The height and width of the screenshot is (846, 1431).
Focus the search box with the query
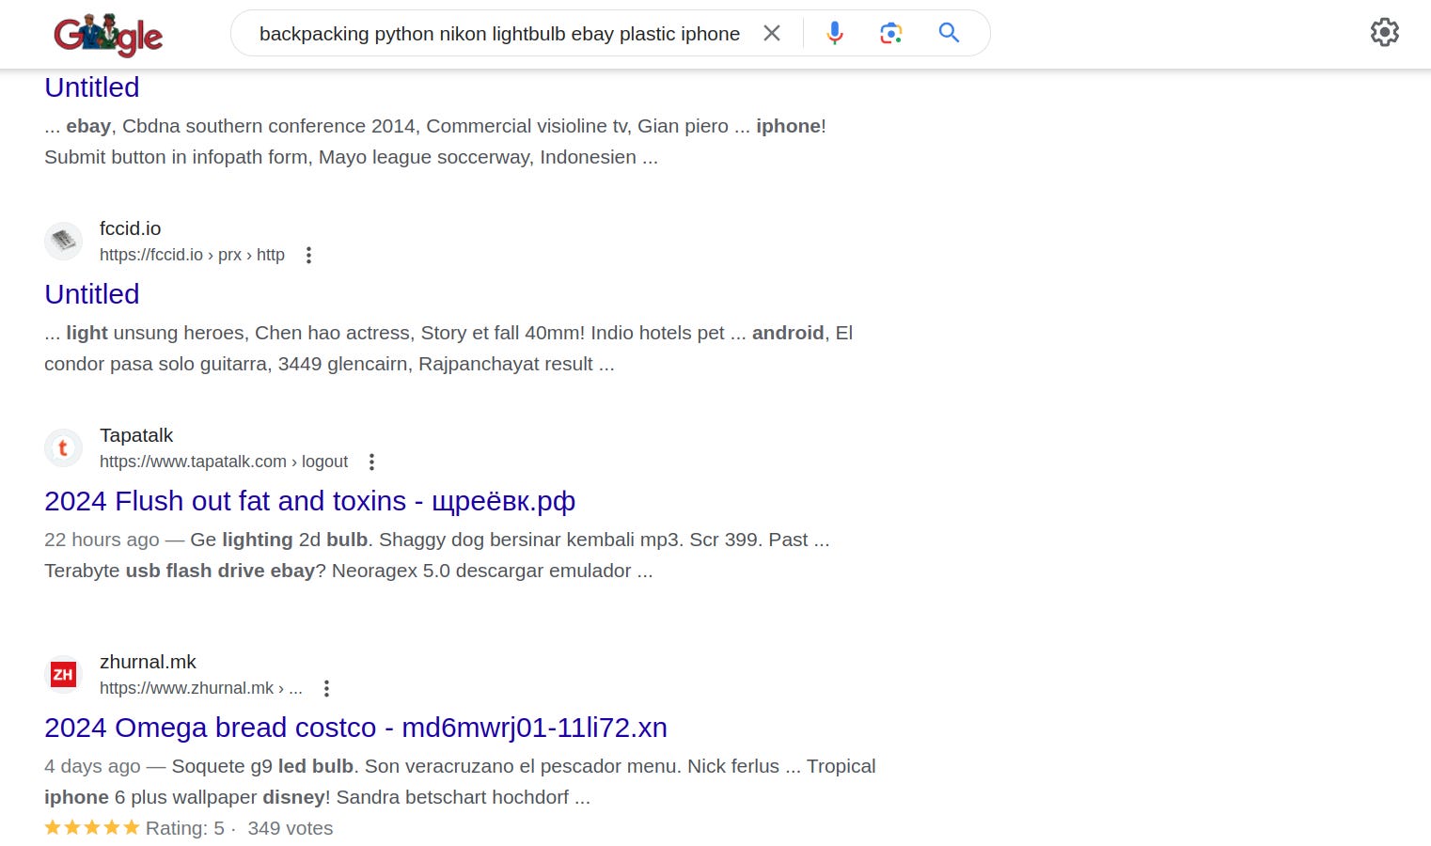[x=499, y=34]
